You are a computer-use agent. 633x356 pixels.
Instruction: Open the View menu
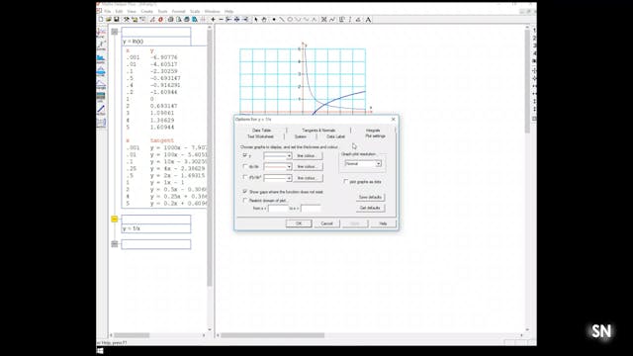[x=132, y=11]
